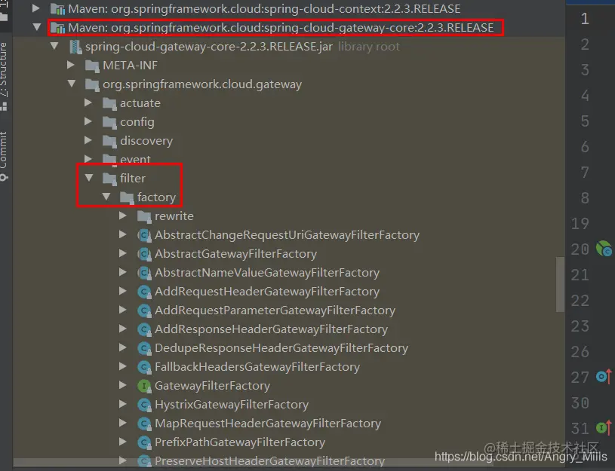Expand the rewrite package
615x471 pixels.
[x=122, y=216]
